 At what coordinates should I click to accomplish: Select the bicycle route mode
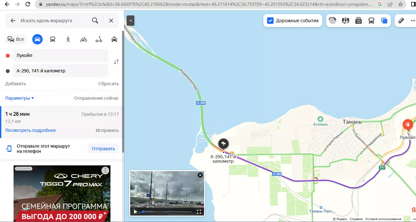tap(84, 39)
